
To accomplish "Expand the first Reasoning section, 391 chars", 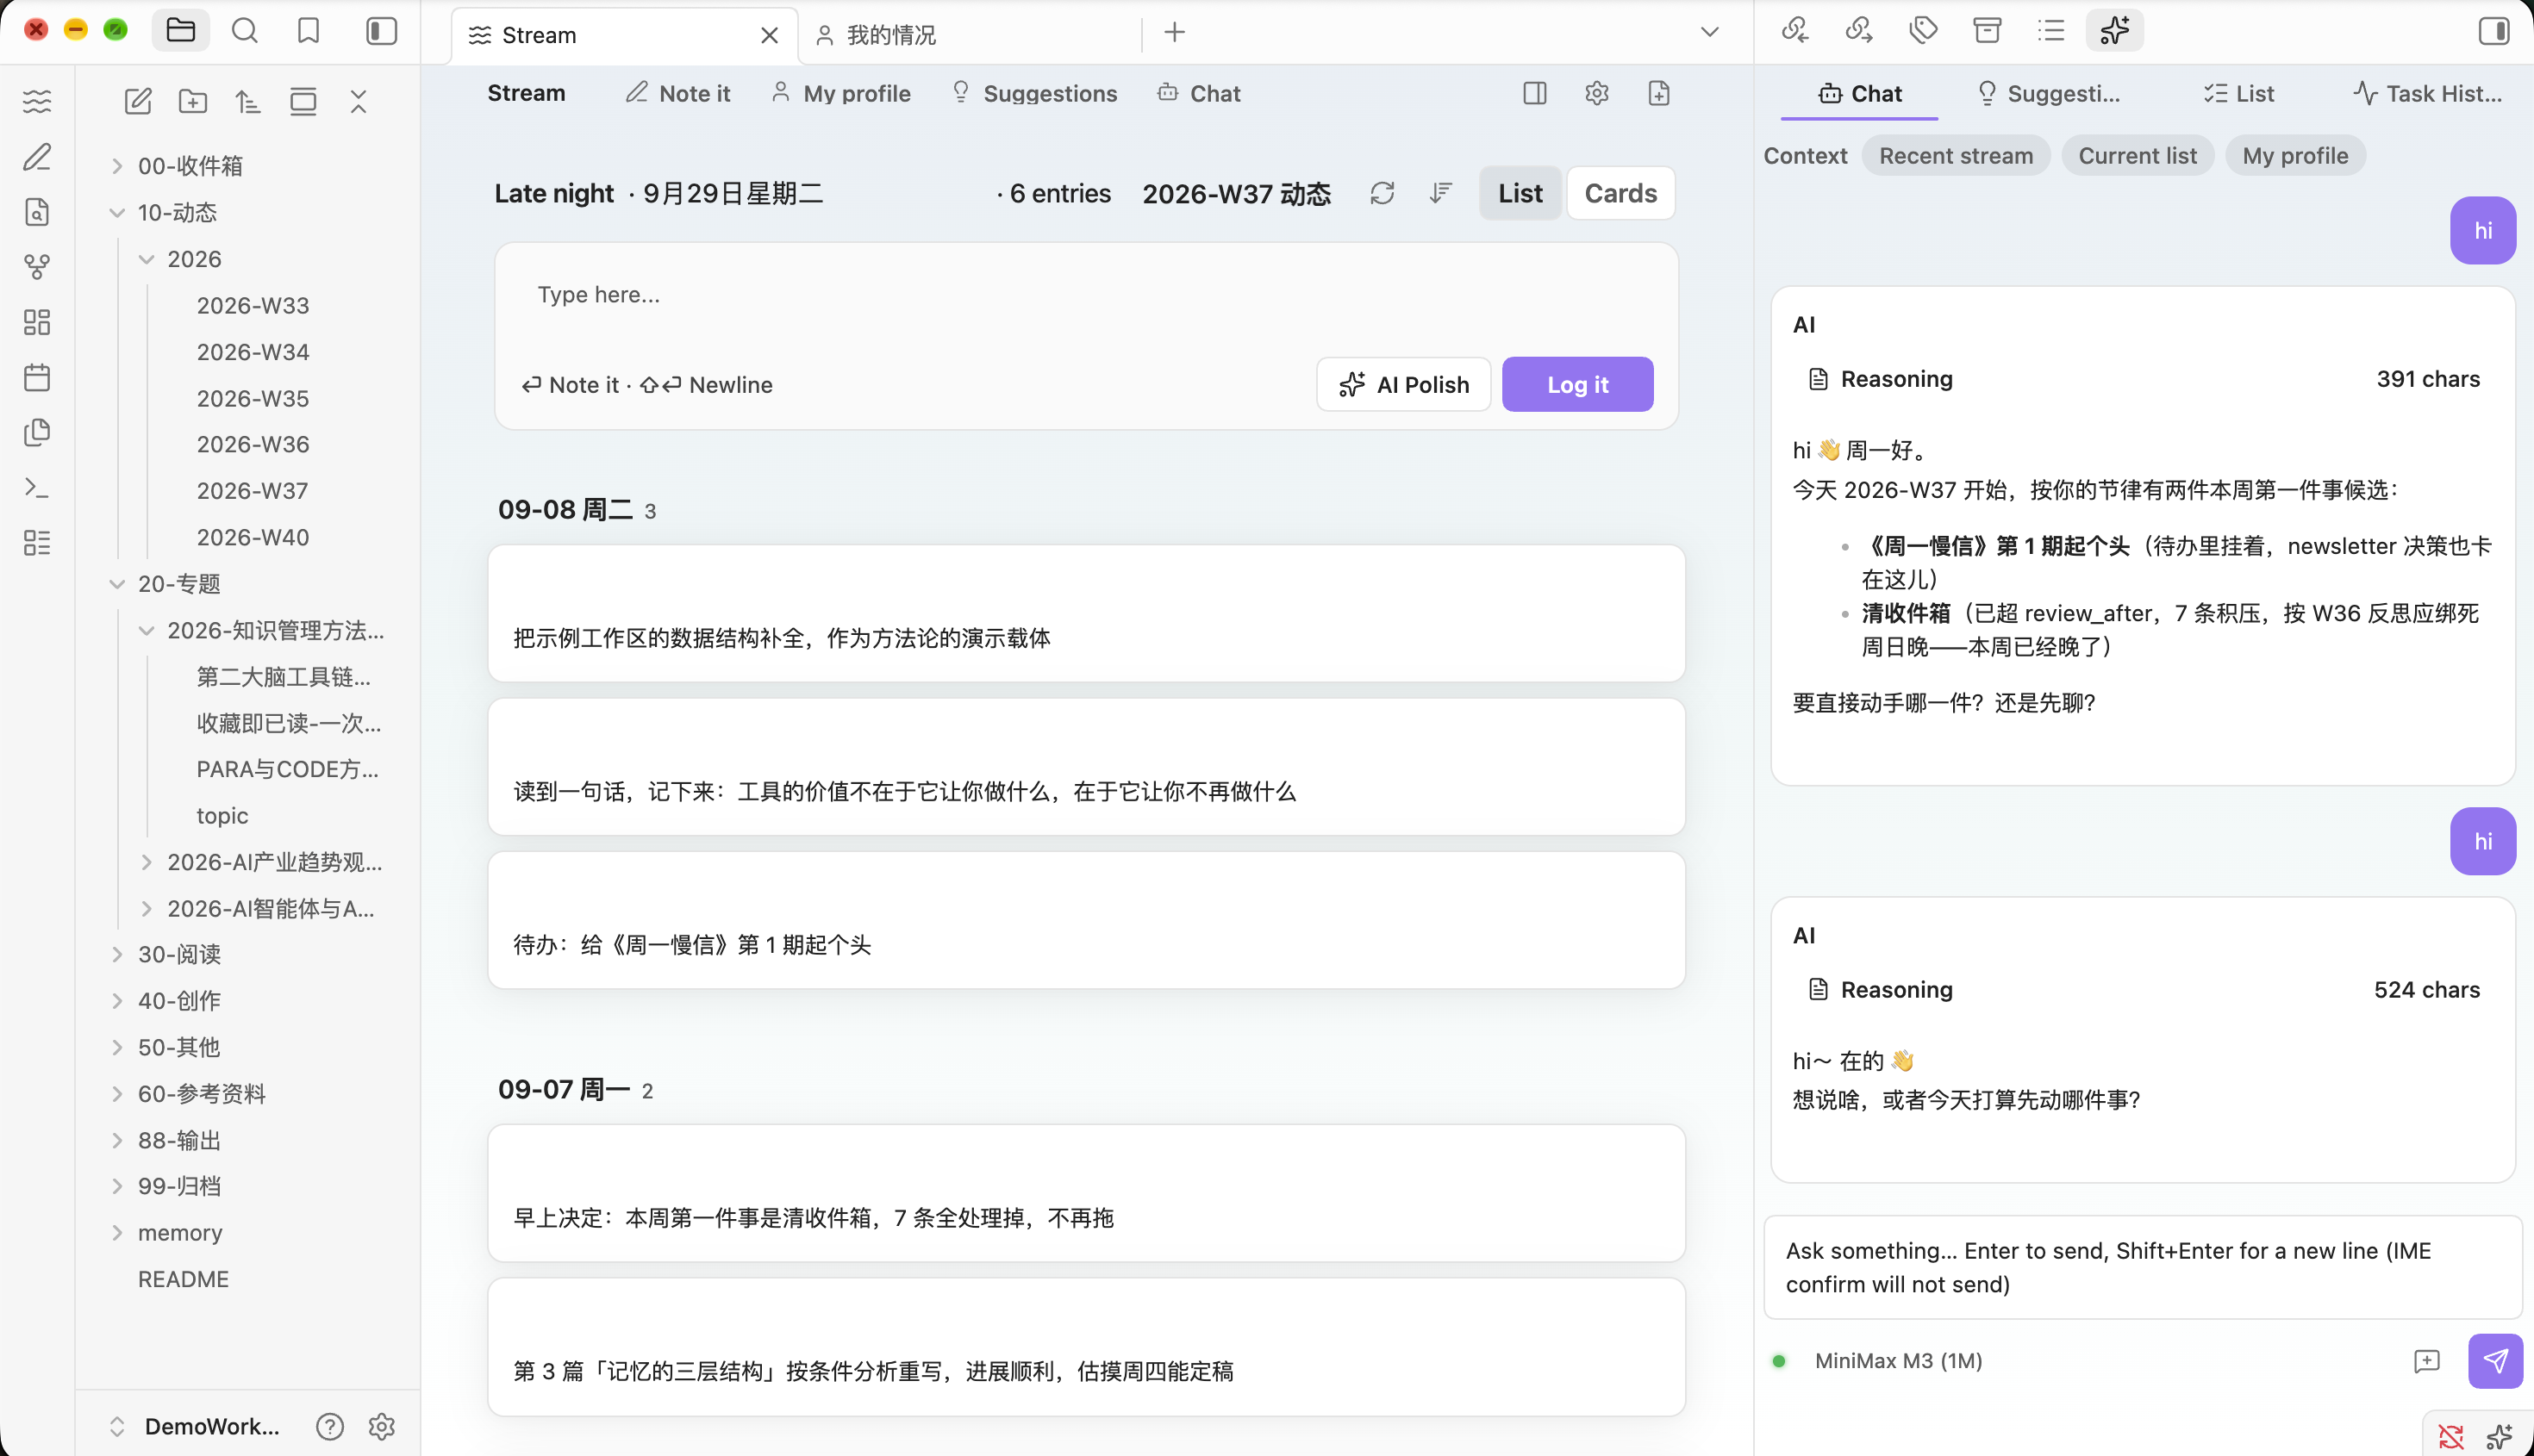I will 2143,379.
